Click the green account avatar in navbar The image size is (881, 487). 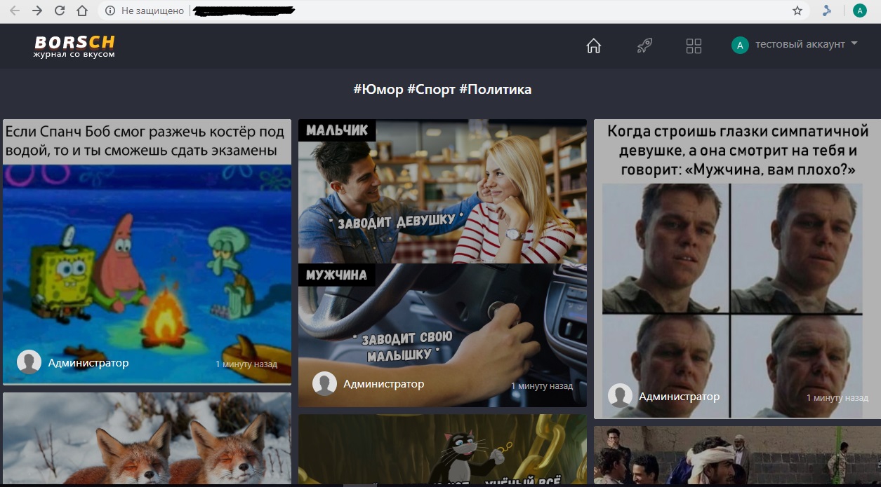(739, 46)
